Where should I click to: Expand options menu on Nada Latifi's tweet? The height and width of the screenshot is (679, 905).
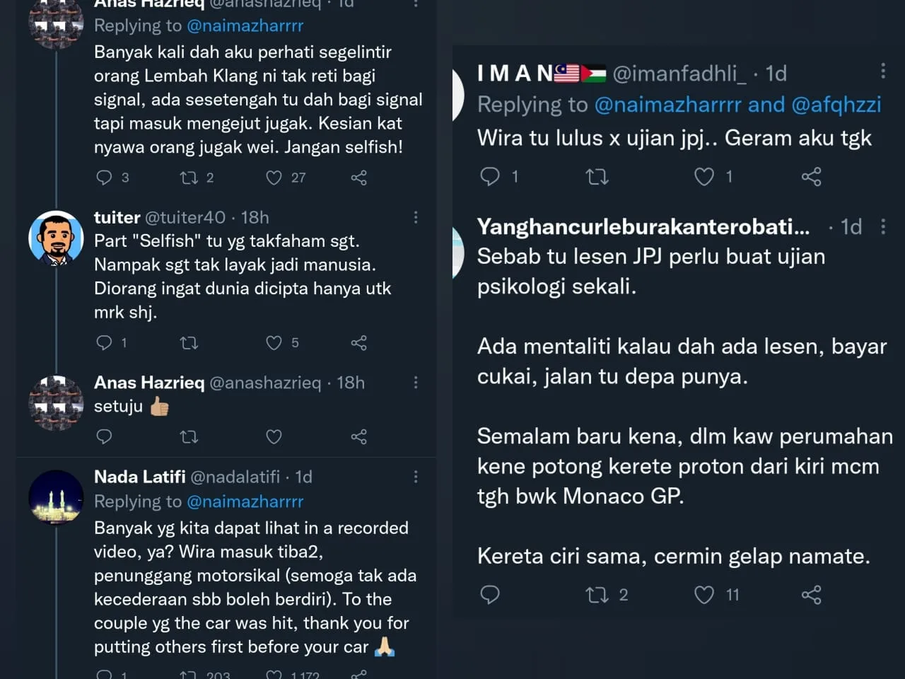point(416,477)
